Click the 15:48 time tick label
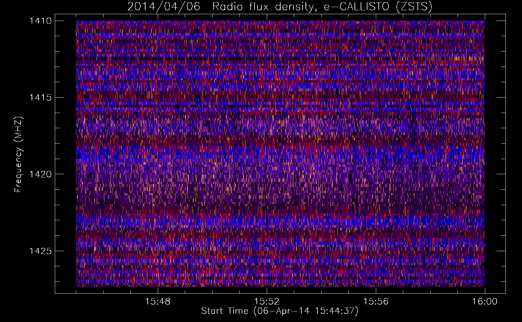Image resolution: width=522 pixels, height=322 pixels. click(158, 302)
